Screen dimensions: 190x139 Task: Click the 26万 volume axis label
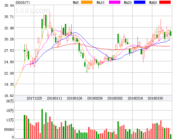[10, 101]
